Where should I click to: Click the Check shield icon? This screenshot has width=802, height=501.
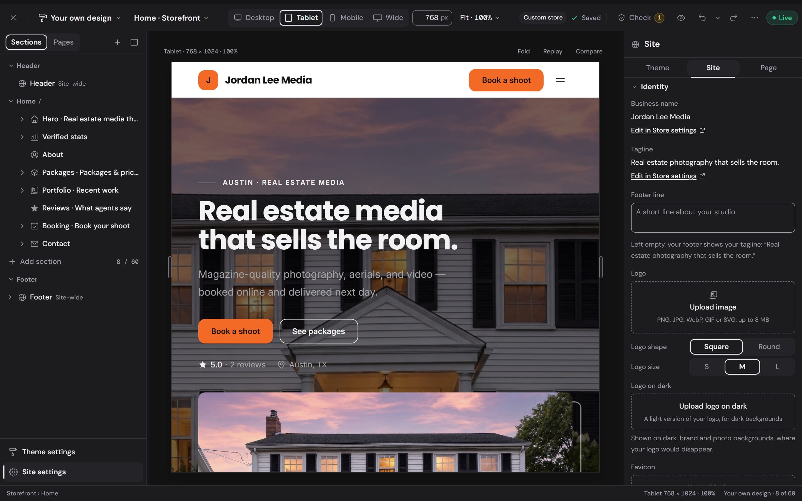click(x=621, y=18)
